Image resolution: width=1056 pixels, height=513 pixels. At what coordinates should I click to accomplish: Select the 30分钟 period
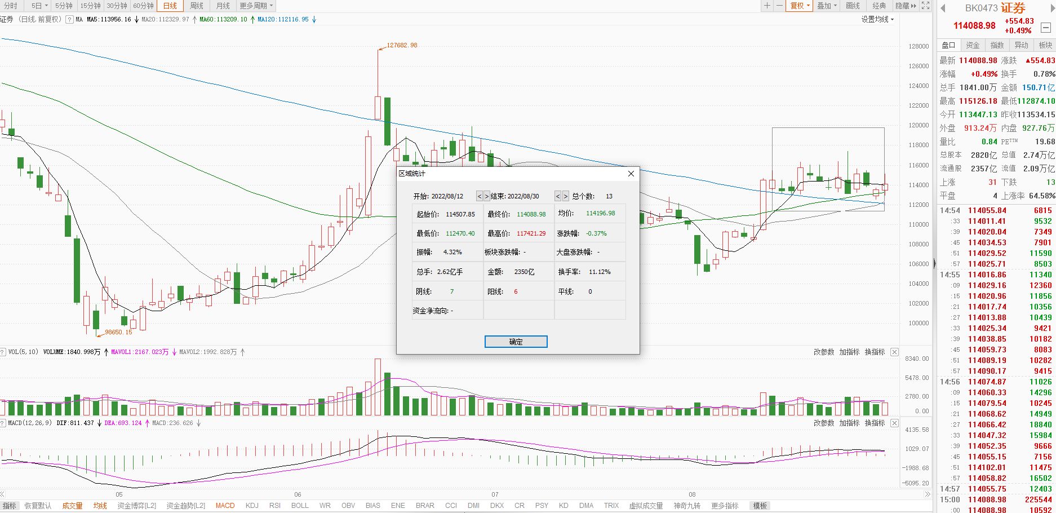117,6
